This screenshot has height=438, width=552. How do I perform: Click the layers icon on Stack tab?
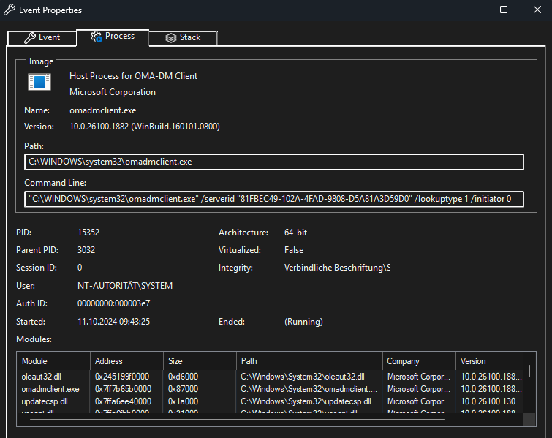click(x=171, y=38)
